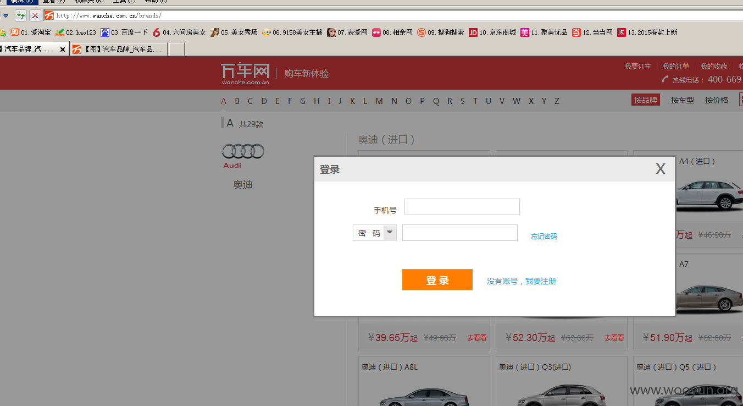Click the ¥51.90万起 price
This screenshot has height=406, width=743.
pos(668,337)
